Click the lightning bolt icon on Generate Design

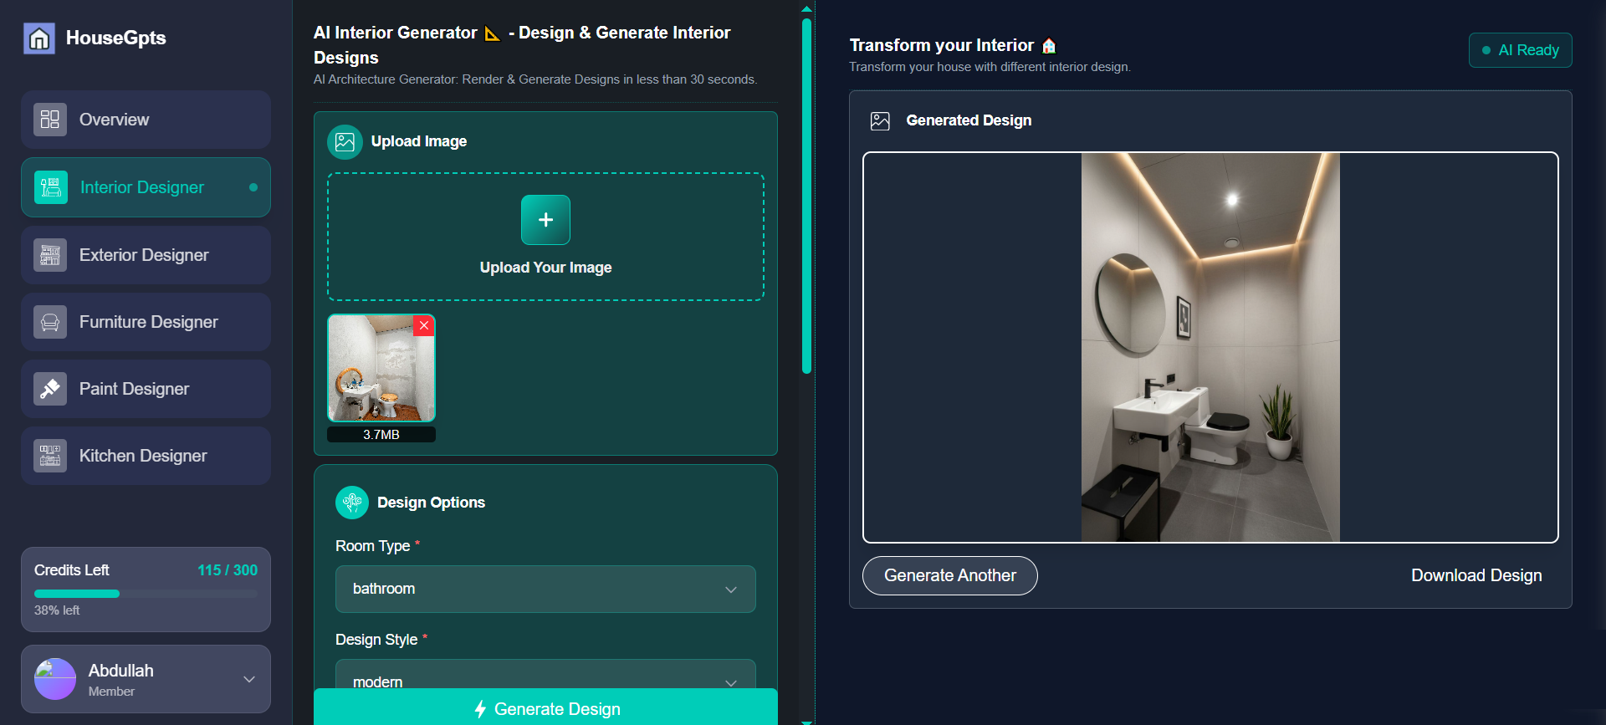click(480, 709)
